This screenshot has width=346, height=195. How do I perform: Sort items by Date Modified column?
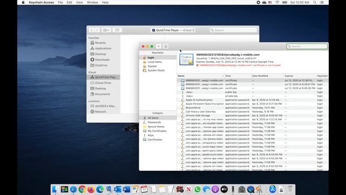pos(267,76)
